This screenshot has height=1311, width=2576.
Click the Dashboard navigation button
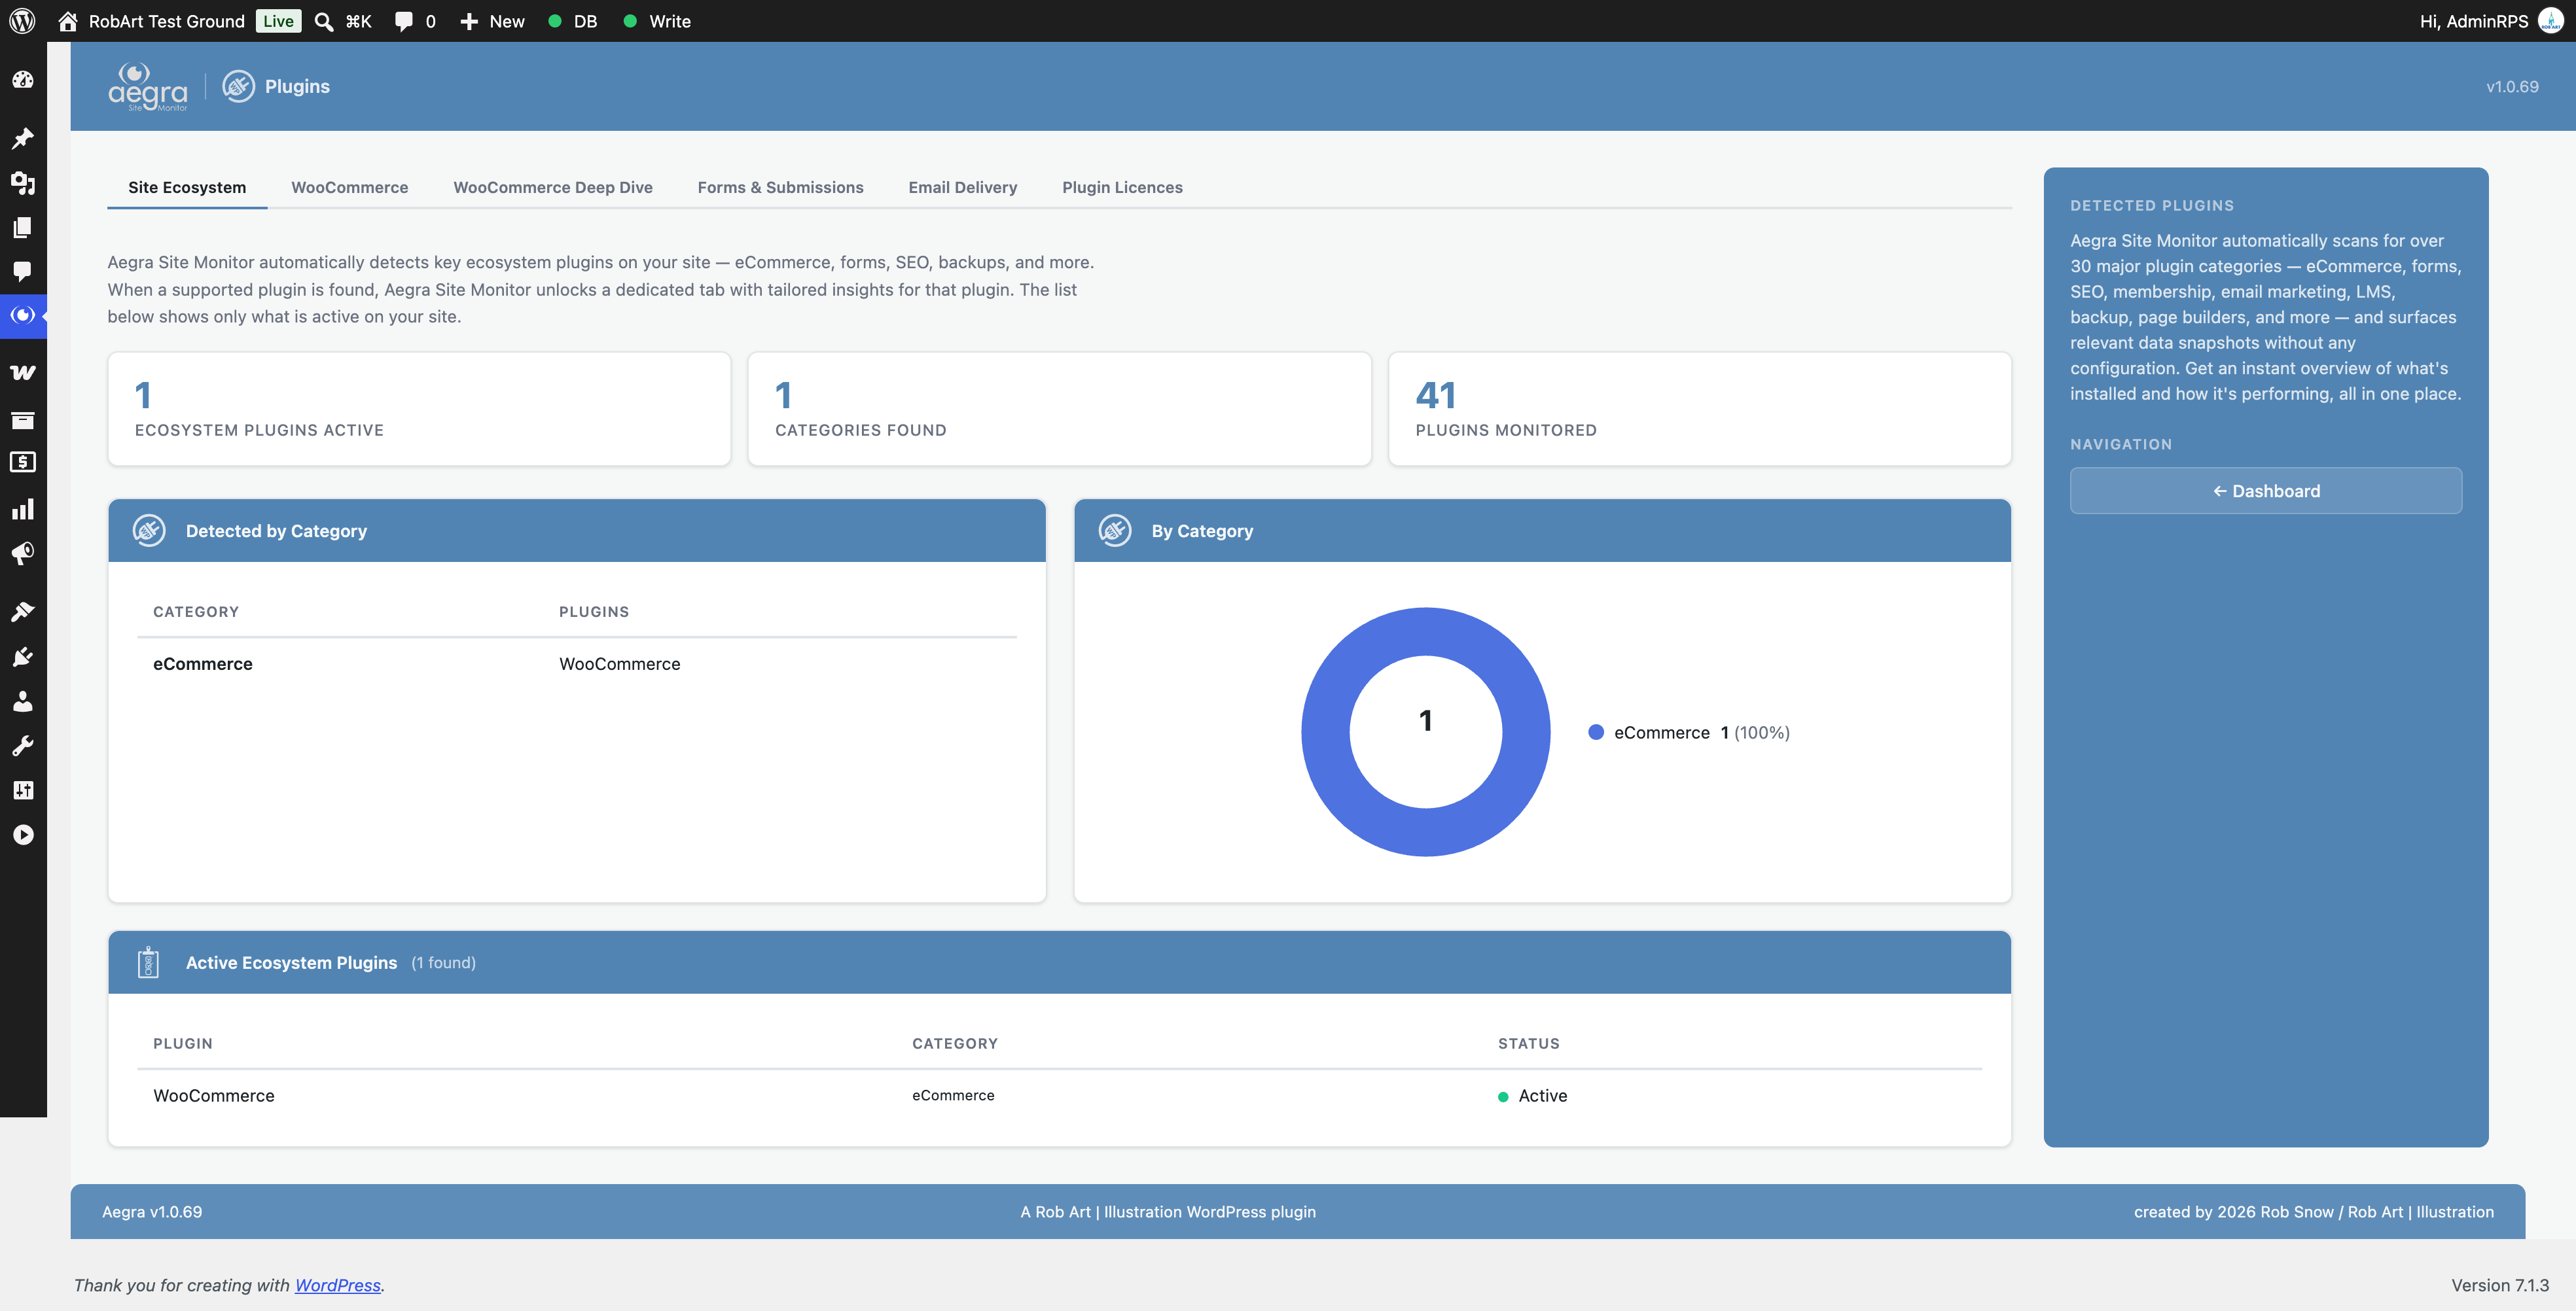point(2266,491)
